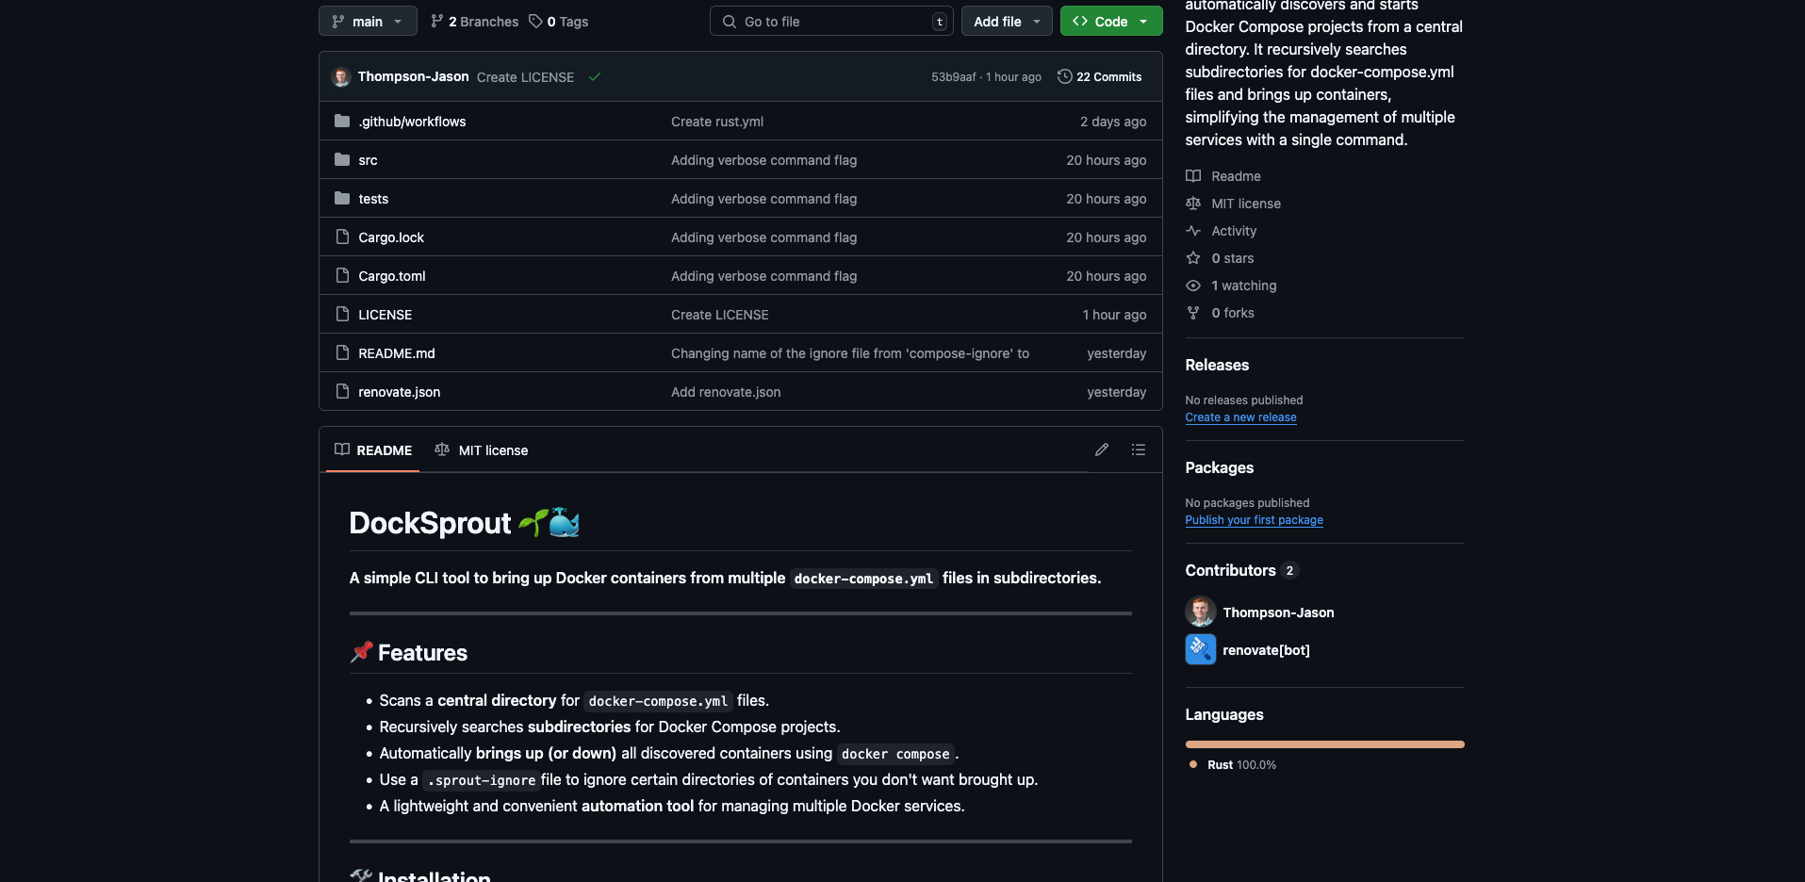
Task: Open the latest commit message Create LICENSE
Action: click(x=525, y=77)
